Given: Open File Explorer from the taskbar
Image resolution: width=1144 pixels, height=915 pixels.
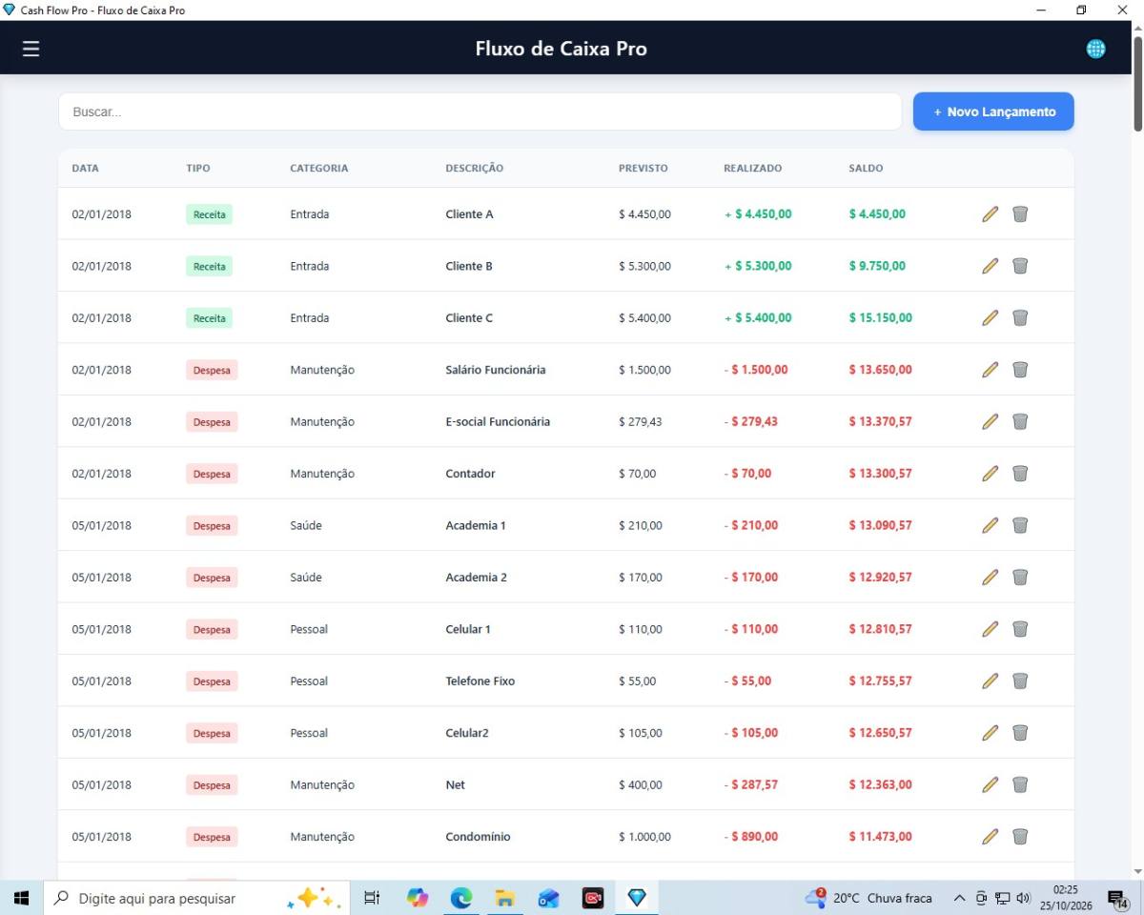Looking at the screenshot, I should pyautogui.click(x=504, y=898).
